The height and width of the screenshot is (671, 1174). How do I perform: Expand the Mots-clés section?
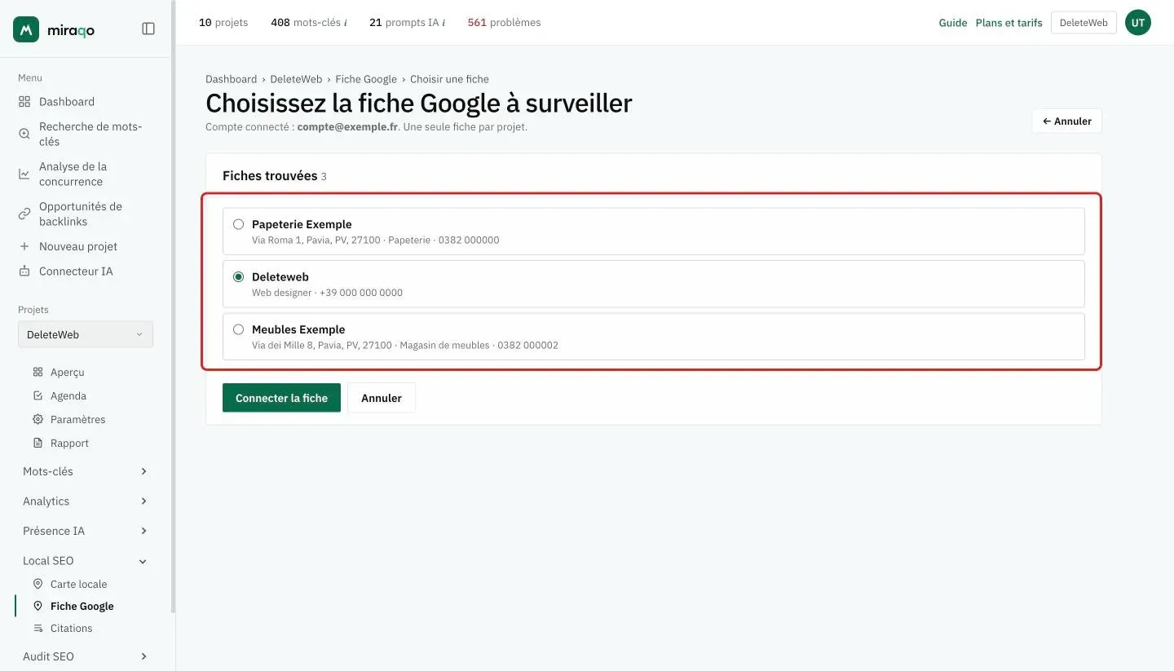point(86,471)
